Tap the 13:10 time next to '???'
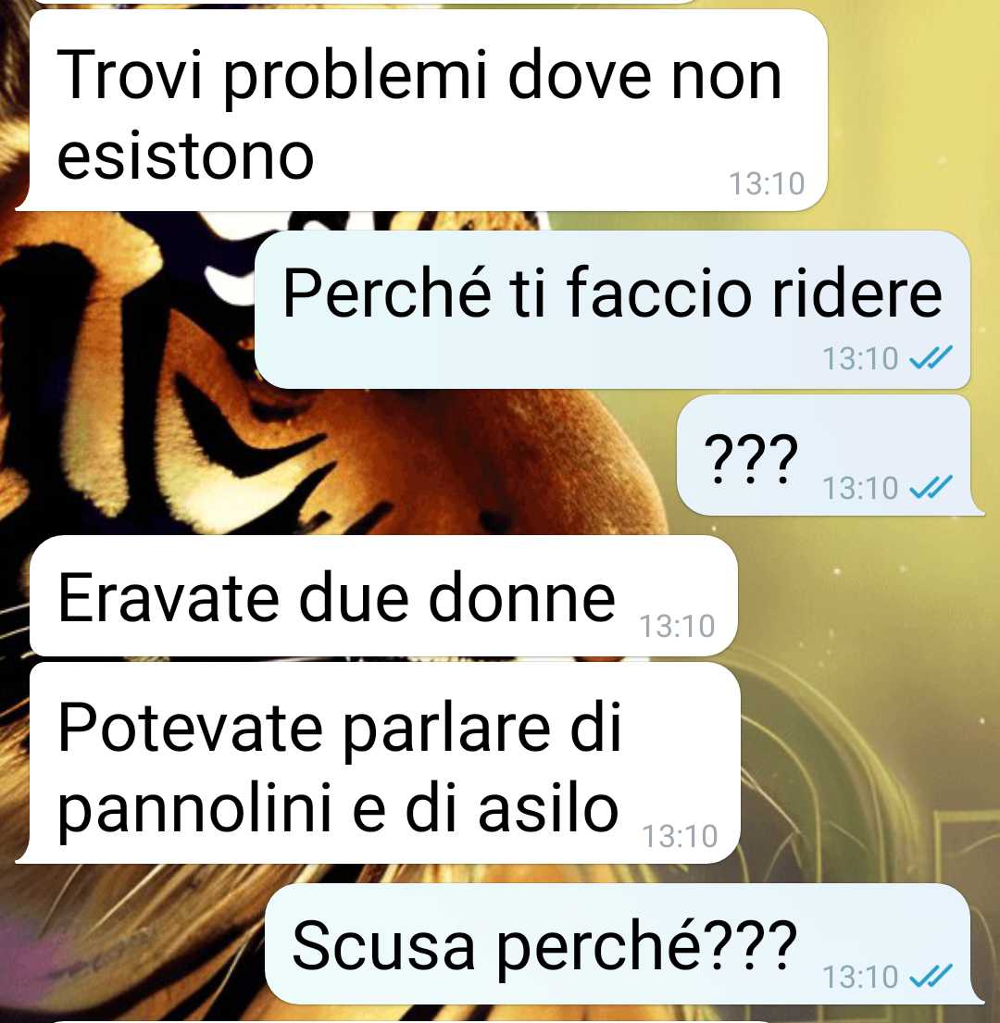Image resolution: width=1000 pixels, height=1023 pixels. click(860, 488)
